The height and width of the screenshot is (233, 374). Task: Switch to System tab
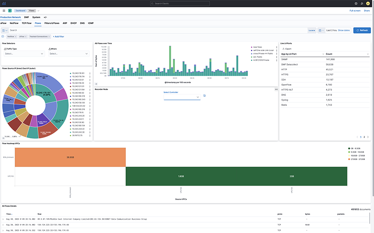(x=36, y=17)
